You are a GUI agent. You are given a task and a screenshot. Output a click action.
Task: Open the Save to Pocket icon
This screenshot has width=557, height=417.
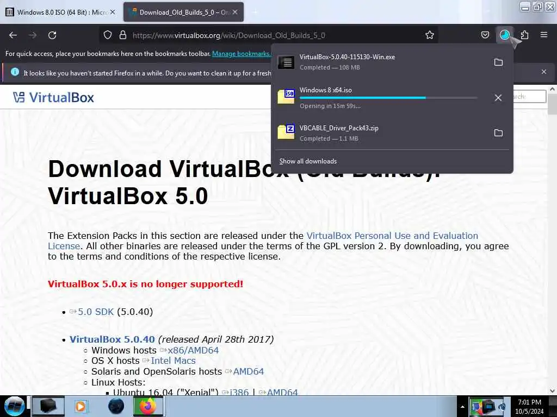485,35
